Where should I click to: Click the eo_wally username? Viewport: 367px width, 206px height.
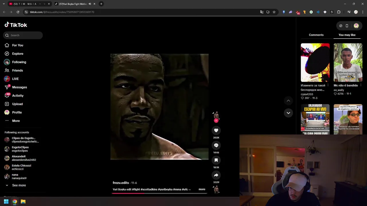click(339, 90)
